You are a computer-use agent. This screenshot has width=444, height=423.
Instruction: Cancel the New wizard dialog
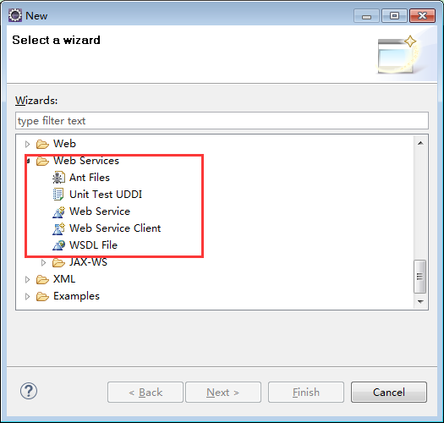pos(389,392)
